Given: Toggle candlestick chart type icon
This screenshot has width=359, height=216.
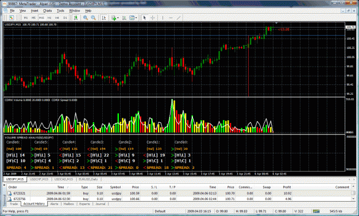Looking at the screenshot, I should click(x=76, y=18).
